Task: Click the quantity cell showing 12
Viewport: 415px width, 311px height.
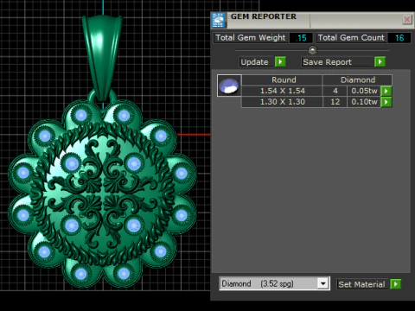Action: click(x=335, y=102)
